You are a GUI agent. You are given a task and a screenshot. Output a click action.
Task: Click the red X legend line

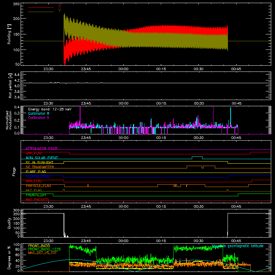41,7
